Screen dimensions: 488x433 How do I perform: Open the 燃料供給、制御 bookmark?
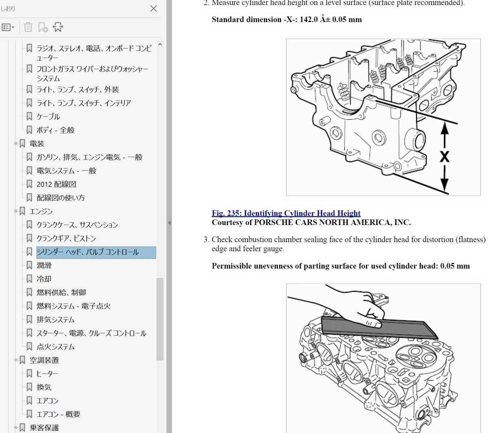(61, 292)
